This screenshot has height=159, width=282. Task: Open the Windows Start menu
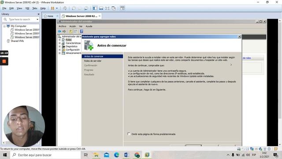pyautogui.click(x=5, y=155)
